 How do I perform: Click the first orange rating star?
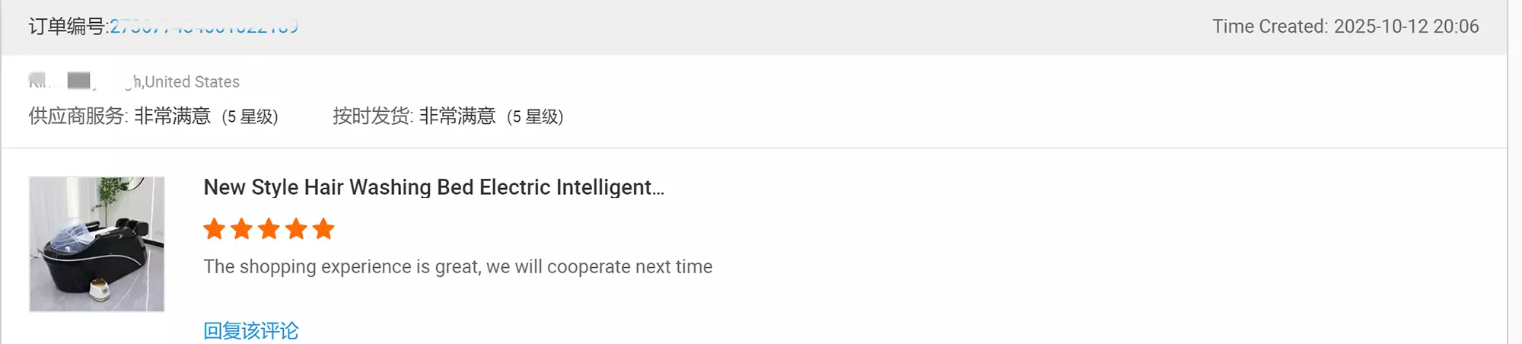tap(215, 228)
